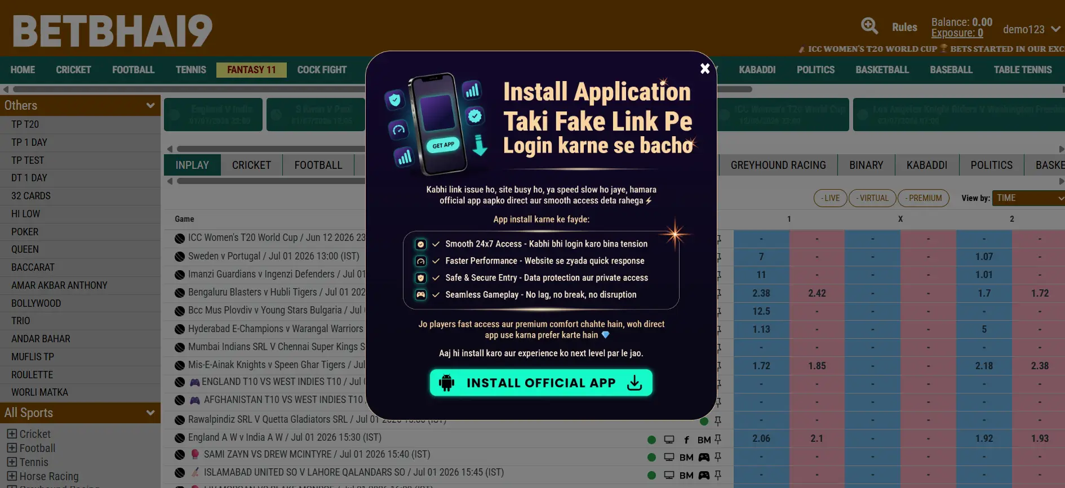Open the CRICKET top menu item
This screenshot has width=1065, height=488.
73,70
